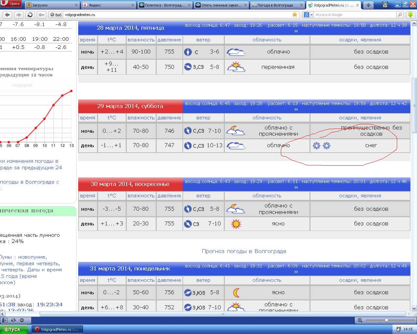
Task: Click the Прогноз погоды в Волгограде link
Action: click(x=244, y=251)
